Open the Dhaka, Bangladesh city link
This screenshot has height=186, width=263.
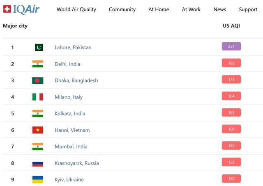[x=76, y=80]
